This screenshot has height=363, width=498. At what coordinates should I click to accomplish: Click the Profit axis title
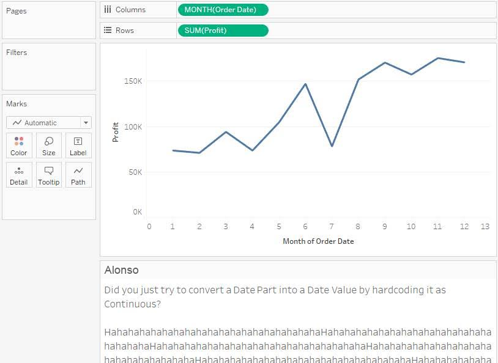(x=116, y=133)
